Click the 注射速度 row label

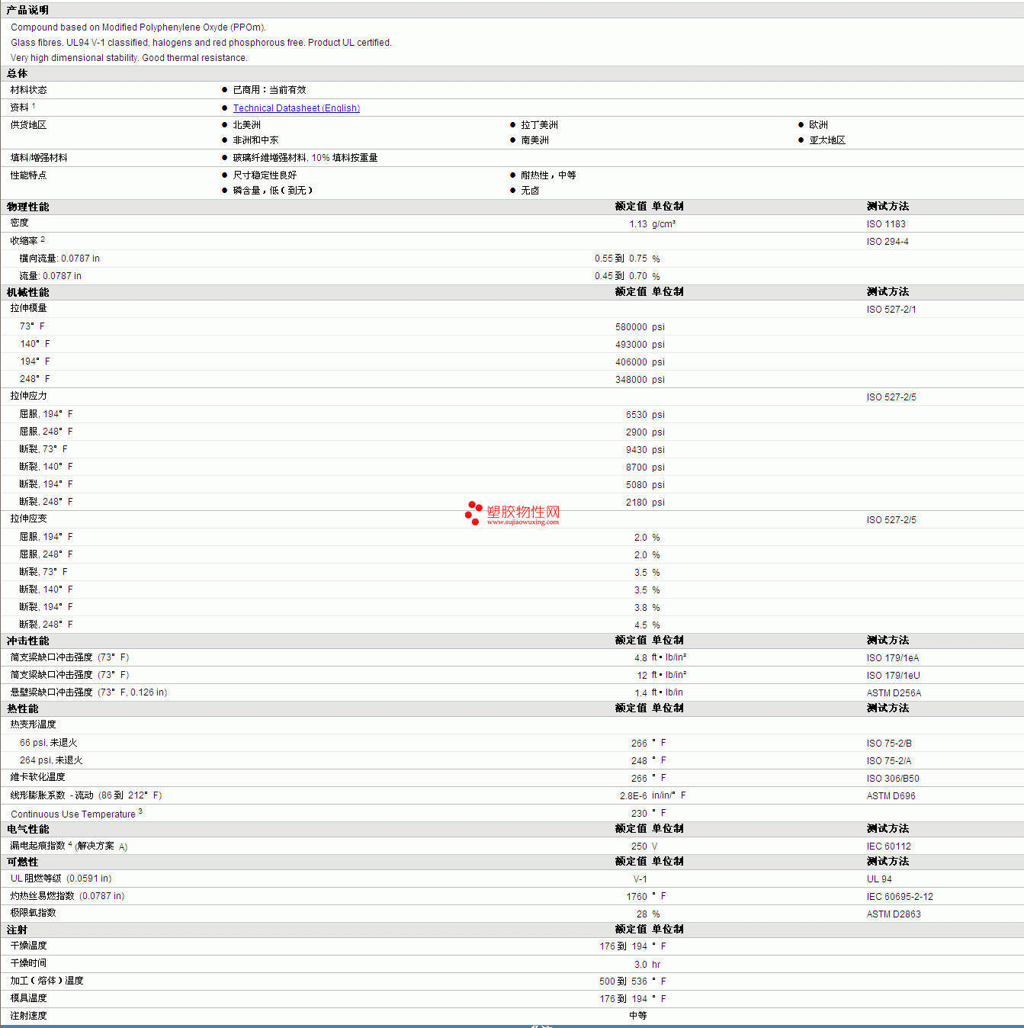tap(29, 1016)
